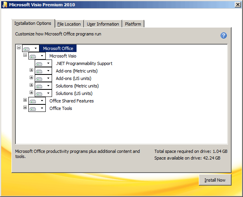Click the Microsoft Office productivity programs description
This screenshot has height=197, width=243.
77,154
